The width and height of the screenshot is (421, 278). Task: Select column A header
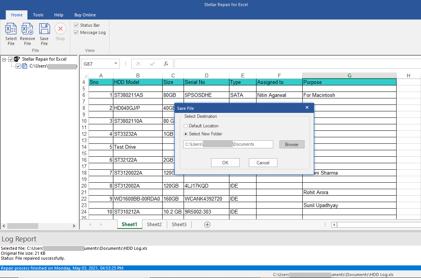(101, 76)
